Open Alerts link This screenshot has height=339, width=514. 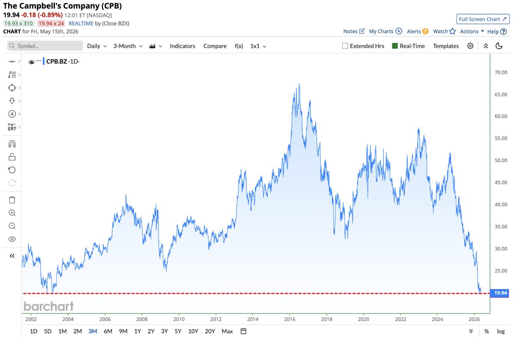pos(418,31)
